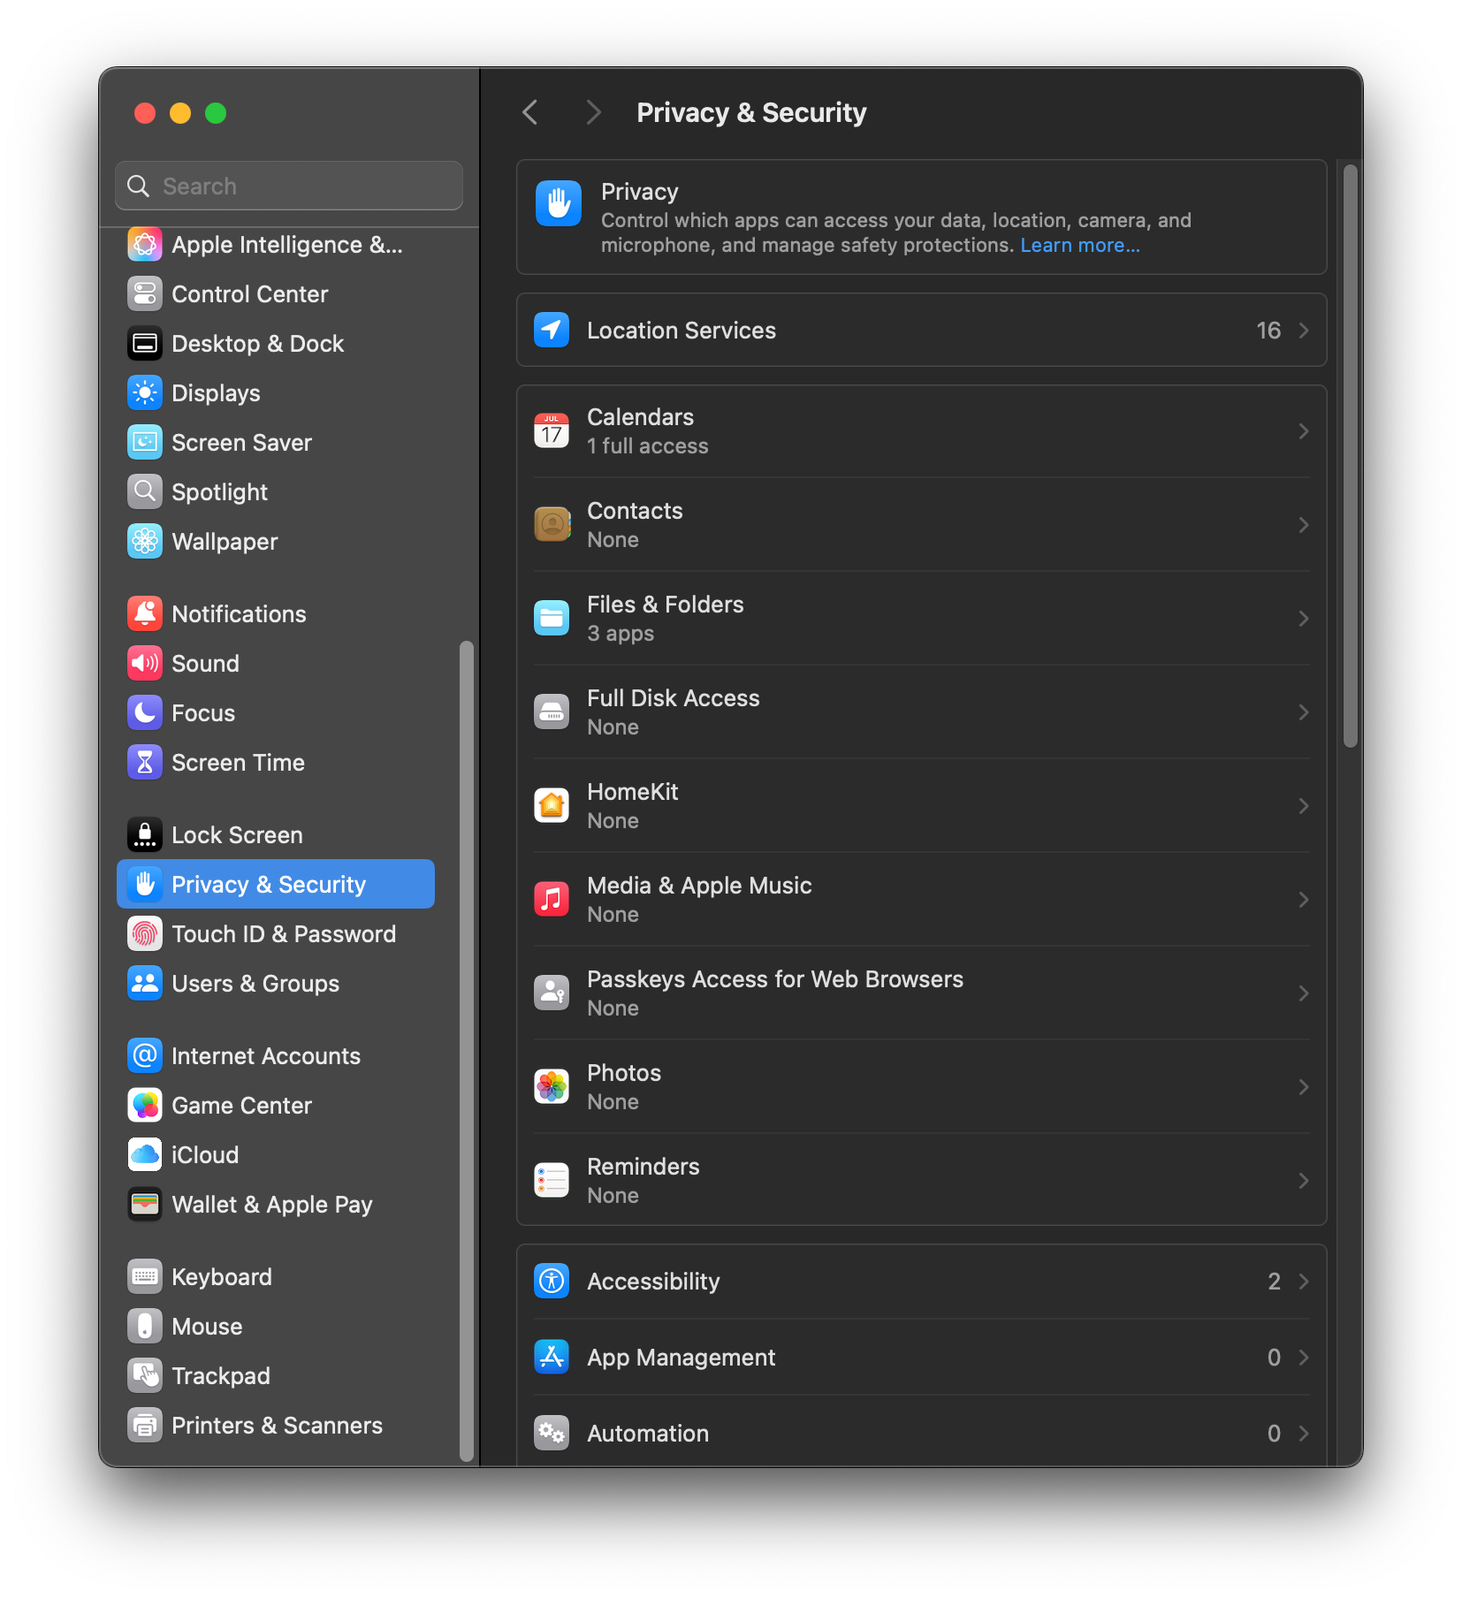Click the Apple Intelligence sidebar icon
Screen dimensions: 1462x1598
(x=145, y=245)
